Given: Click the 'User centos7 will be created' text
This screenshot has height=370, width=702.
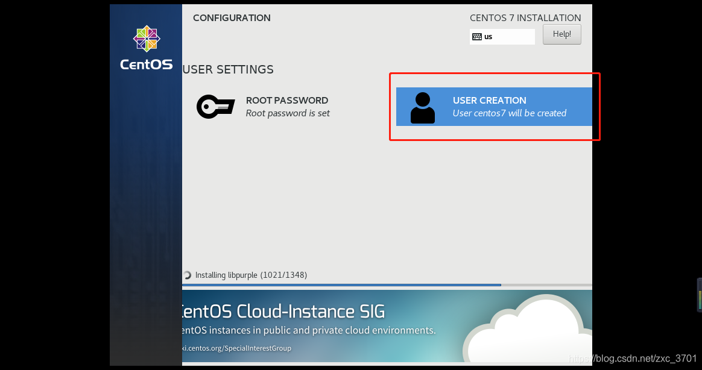Looking at the screenshot, I should (510, 113).
